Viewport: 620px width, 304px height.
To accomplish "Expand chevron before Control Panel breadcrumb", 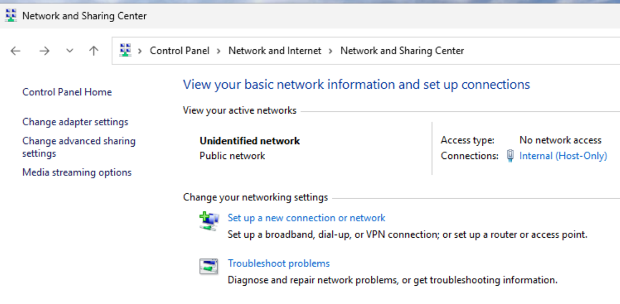I will tap(140, 51).
